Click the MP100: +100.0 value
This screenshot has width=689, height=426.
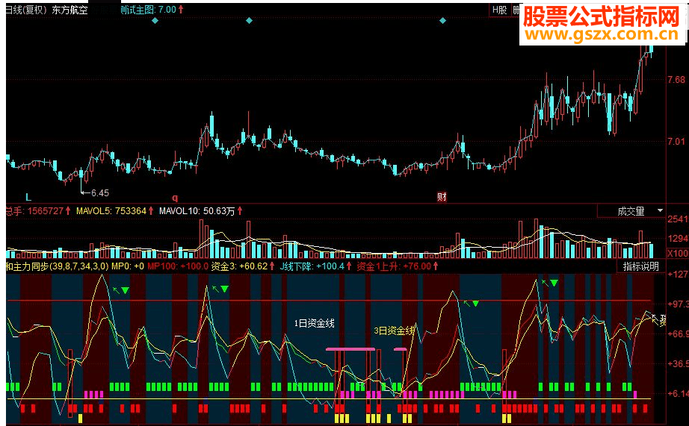pos(178,266)
